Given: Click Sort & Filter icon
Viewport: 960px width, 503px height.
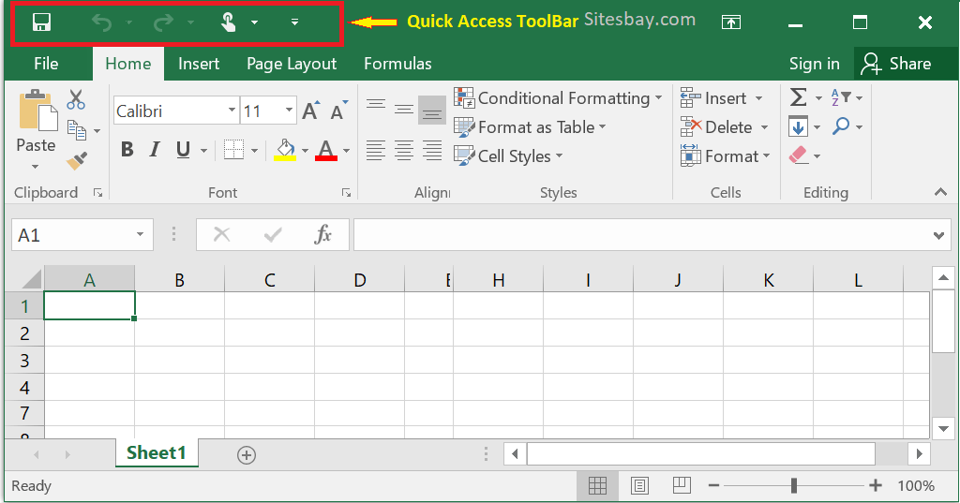Looking at the screenshot, I should (841, 97).
